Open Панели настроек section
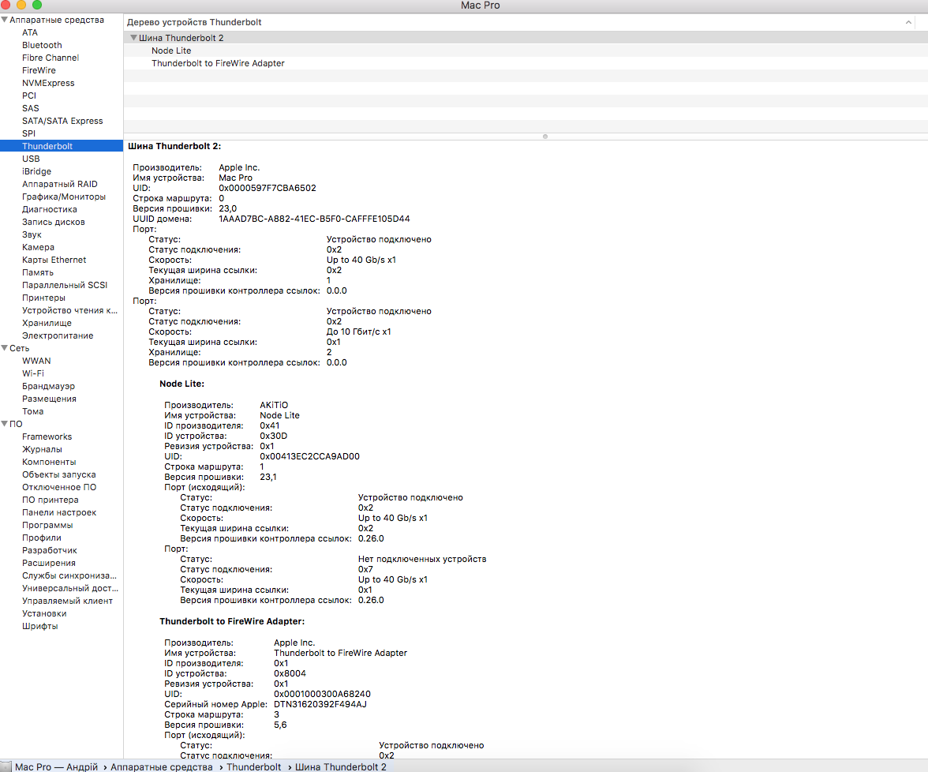This screenshot has width=928, height=772. click(x=59, y=512)
